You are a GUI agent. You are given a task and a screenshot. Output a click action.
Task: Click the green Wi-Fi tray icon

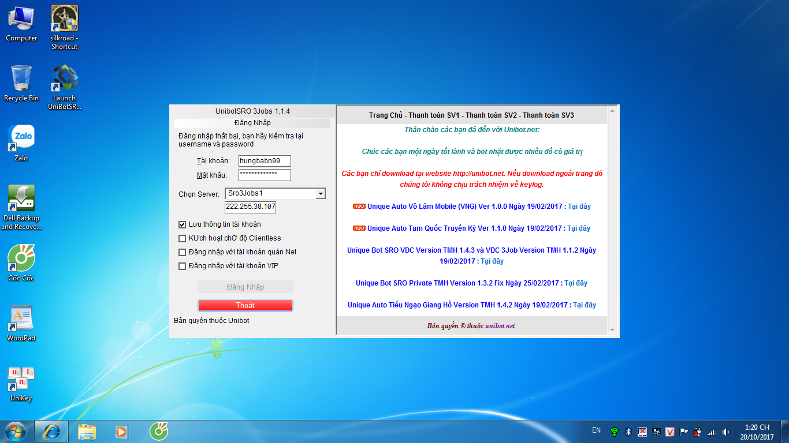pyautogui.click(x=614, y=431)
